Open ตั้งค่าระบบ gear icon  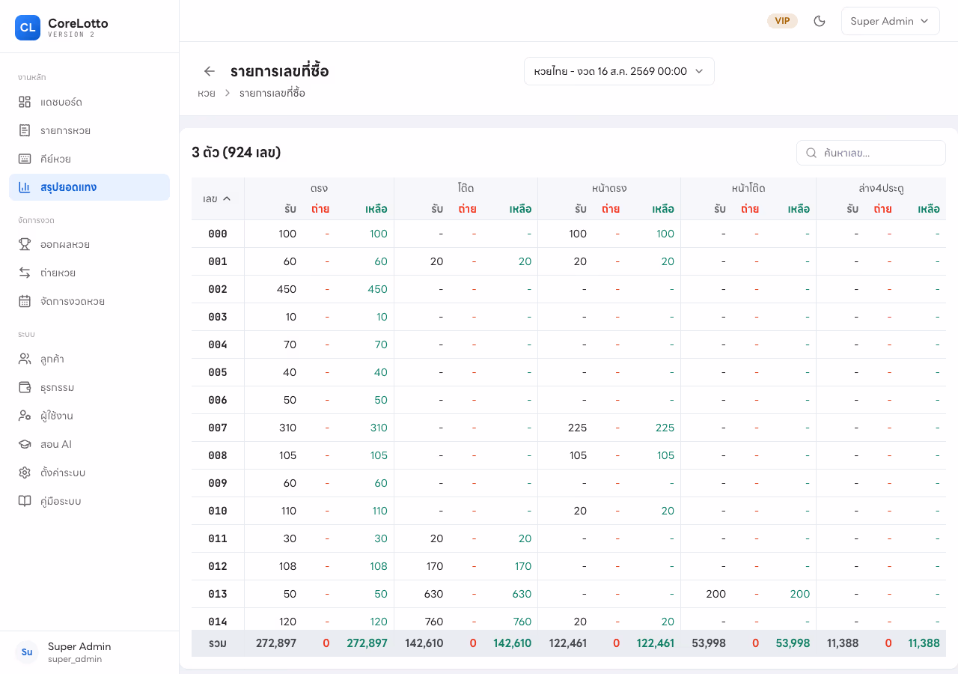[25, 473]
